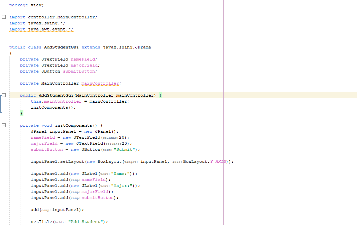
Task: Click the green added-line marker beside the closing brace
Action: click(22, 113)
